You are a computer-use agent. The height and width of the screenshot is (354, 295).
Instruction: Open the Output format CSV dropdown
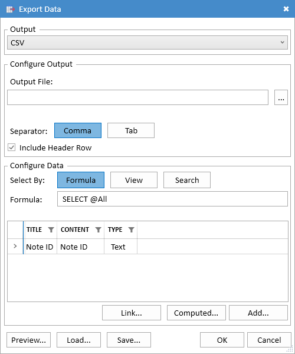pyautogui.click(x=147, y=42)
